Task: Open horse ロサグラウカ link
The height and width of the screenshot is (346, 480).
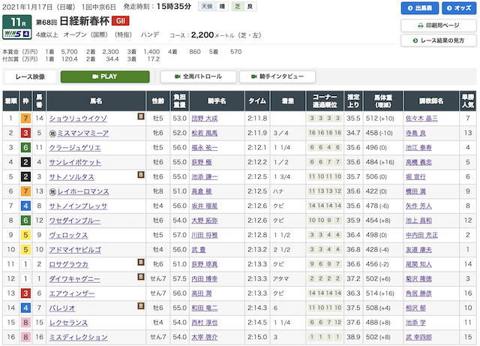Action: point(68,264)
